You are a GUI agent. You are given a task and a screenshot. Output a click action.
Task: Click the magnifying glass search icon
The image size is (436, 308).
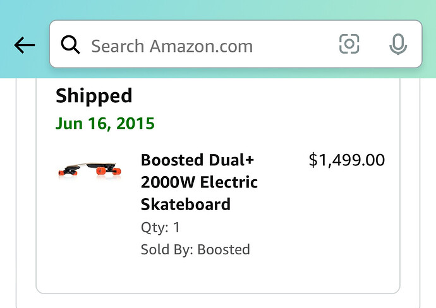[70, 45]
